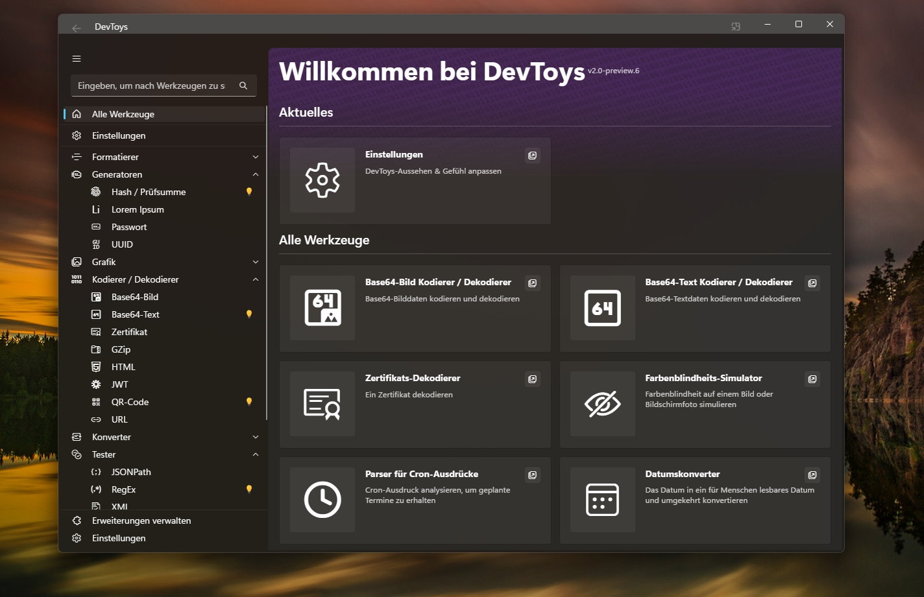This screenshot has height=597, width=924.
Task: Collapse the Kodierer / Dekodierer chevron
Action: pyautogui.click(x=256, y=279)
